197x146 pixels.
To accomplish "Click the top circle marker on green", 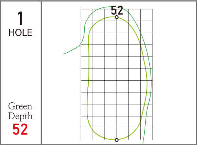I will (x=117, y=17).
